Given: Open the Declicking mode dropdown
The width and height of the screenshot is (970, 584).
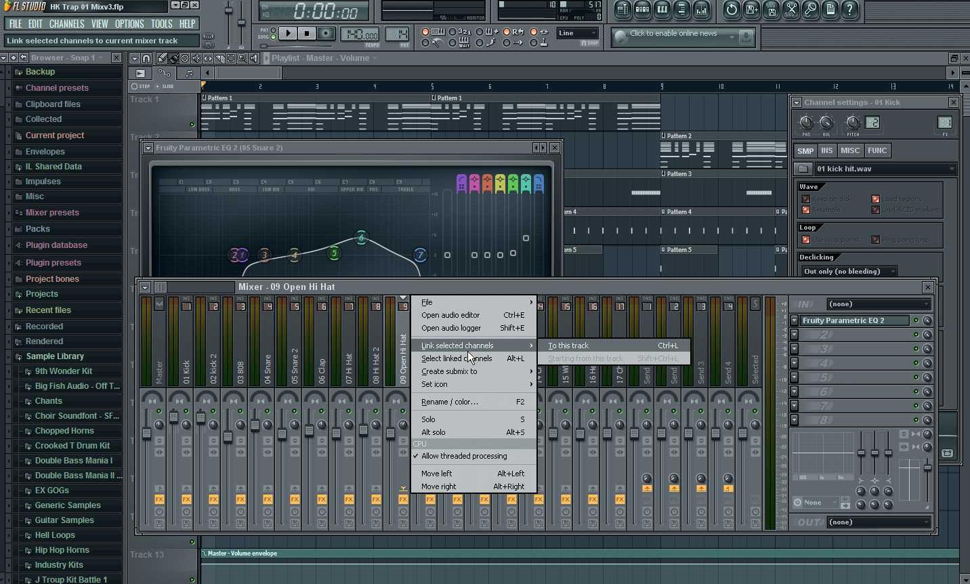Looking at the screenshot, I should 849,271.
